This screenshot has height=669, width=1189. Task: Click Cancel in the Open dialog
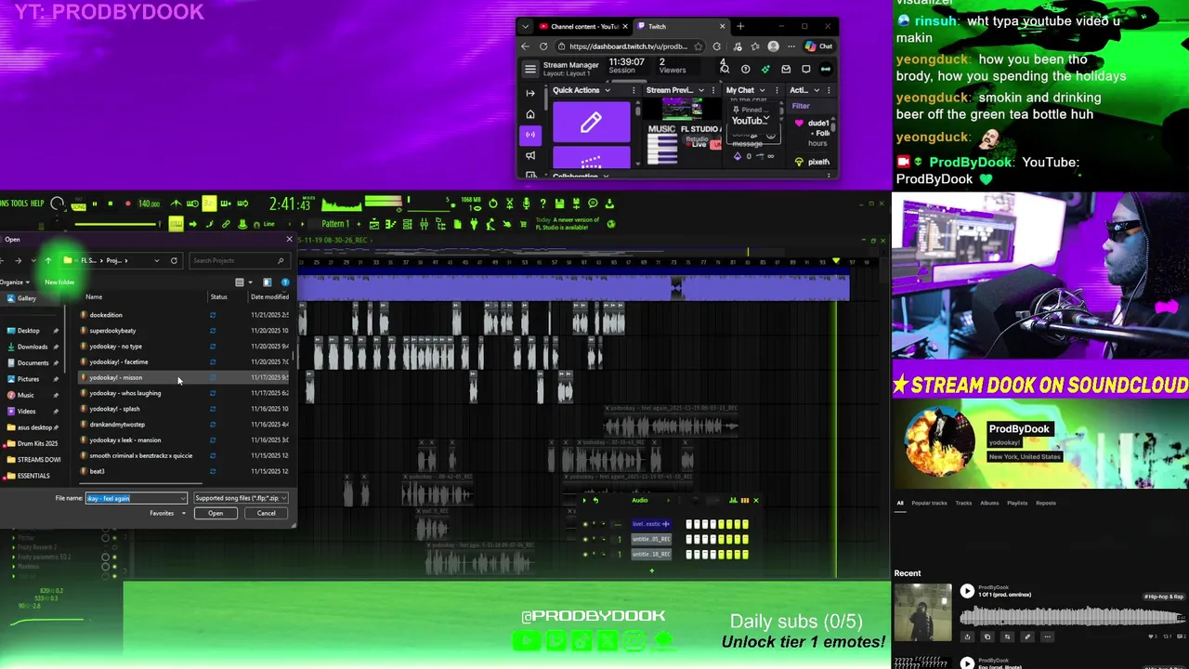click(266, 513)
